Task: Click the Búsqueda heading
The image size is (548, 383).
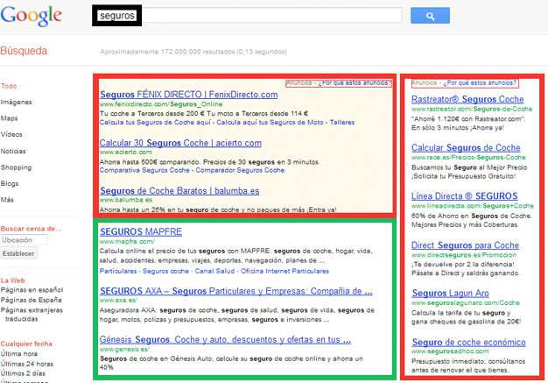Action: [x=24, y=51]
